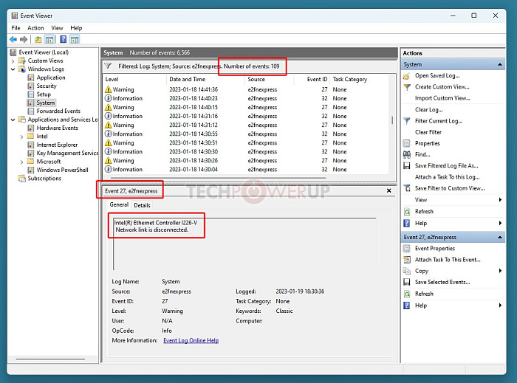
Task: Select Subscriptions in tree
Action: 44,178
